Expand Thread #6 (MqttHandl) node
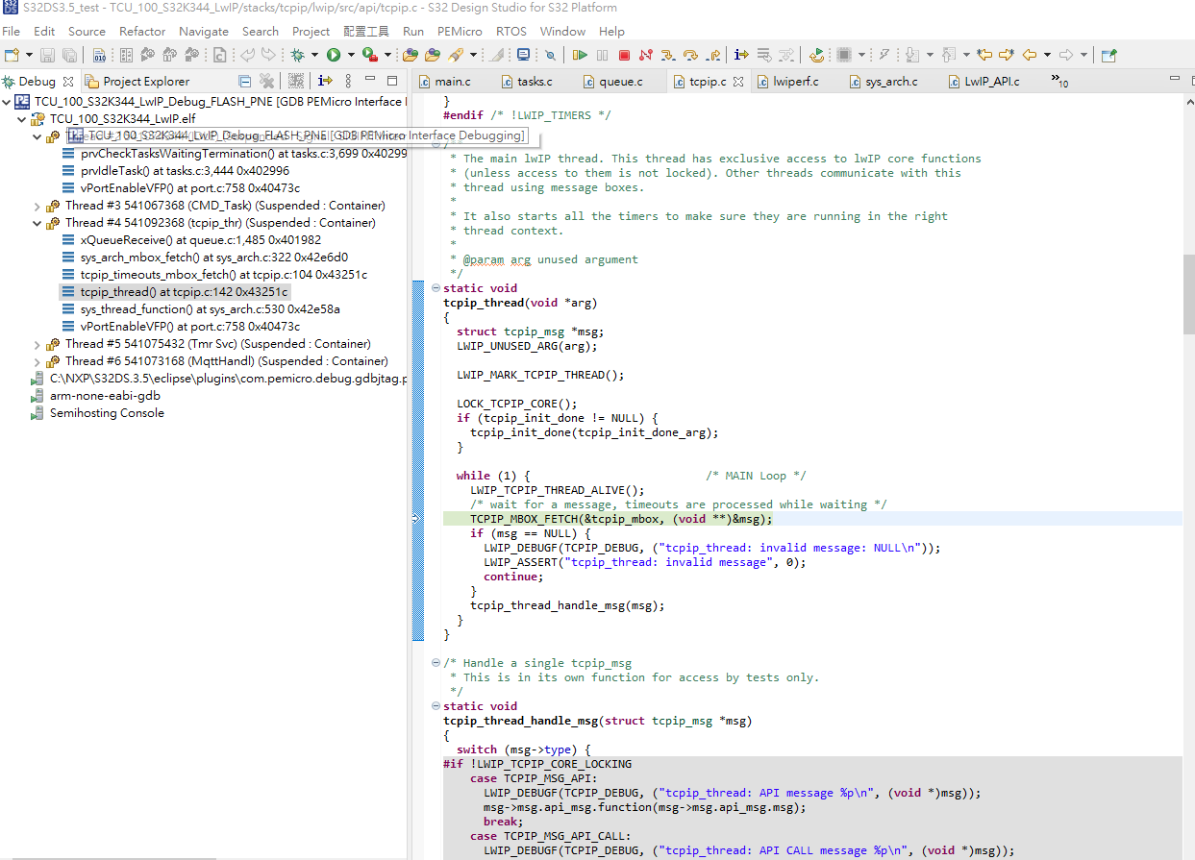Screen dimensions: 1195x860 pos(37,361)
